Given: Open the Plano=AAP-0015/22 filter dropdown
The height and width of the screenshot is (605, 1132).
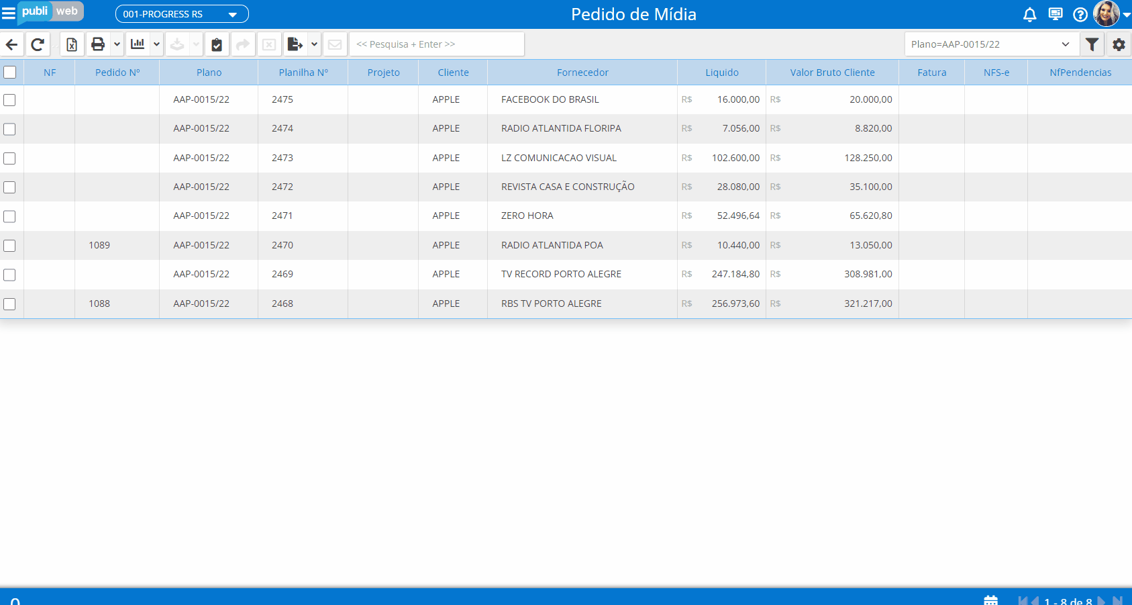Looking at the screenshot, I should pyautogui.click(x=992, y=44).
